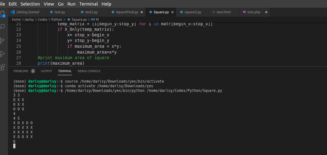Open the Selection menu
This screenshot has height=155, width=327.
pyautogui.click(x=30, y=4)
